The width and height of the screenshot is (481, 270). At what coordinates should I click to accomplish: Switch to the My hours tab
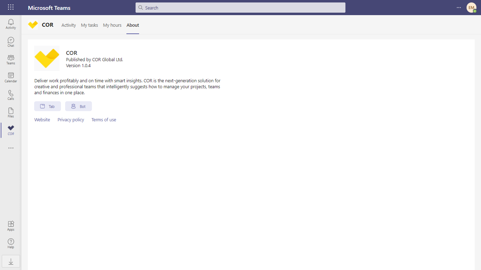tap(112, 25)
